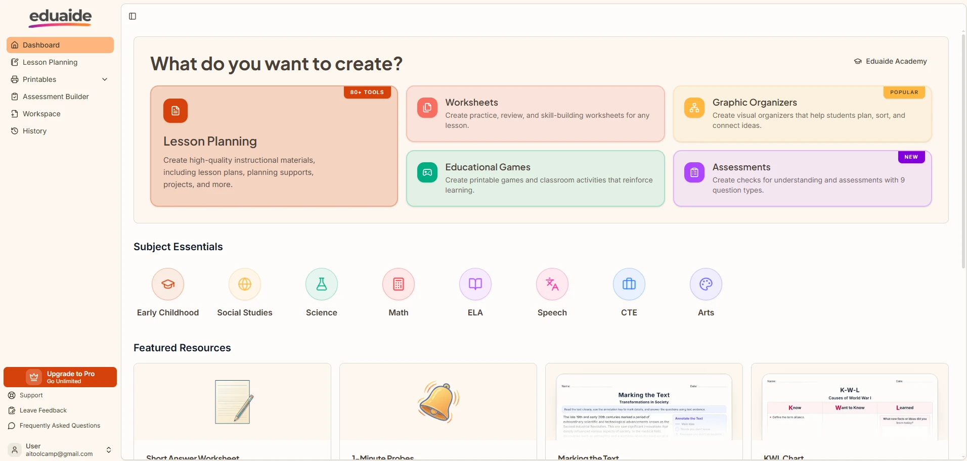Viewport: 967px width, 461px height.
Task: Click the orange Lesson Planning card icon
Action: coord(175,111)
